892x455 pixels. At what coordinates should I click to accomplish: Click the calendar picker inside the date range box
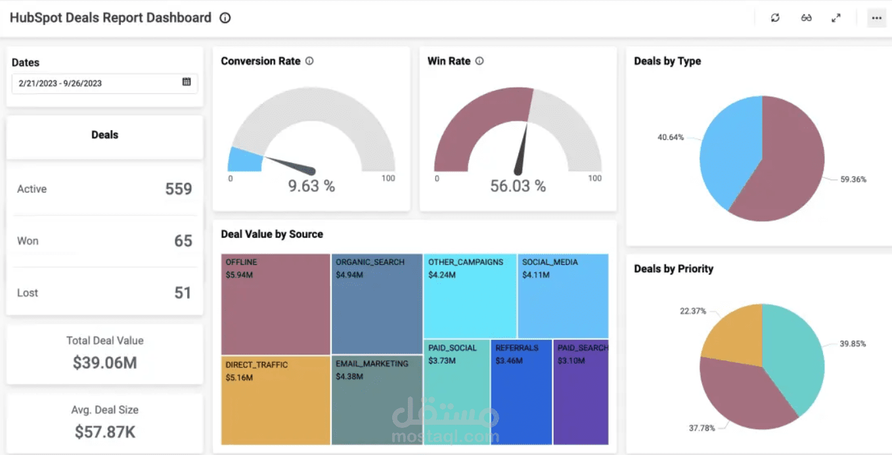pyautogui.click(x=187, y=84)
